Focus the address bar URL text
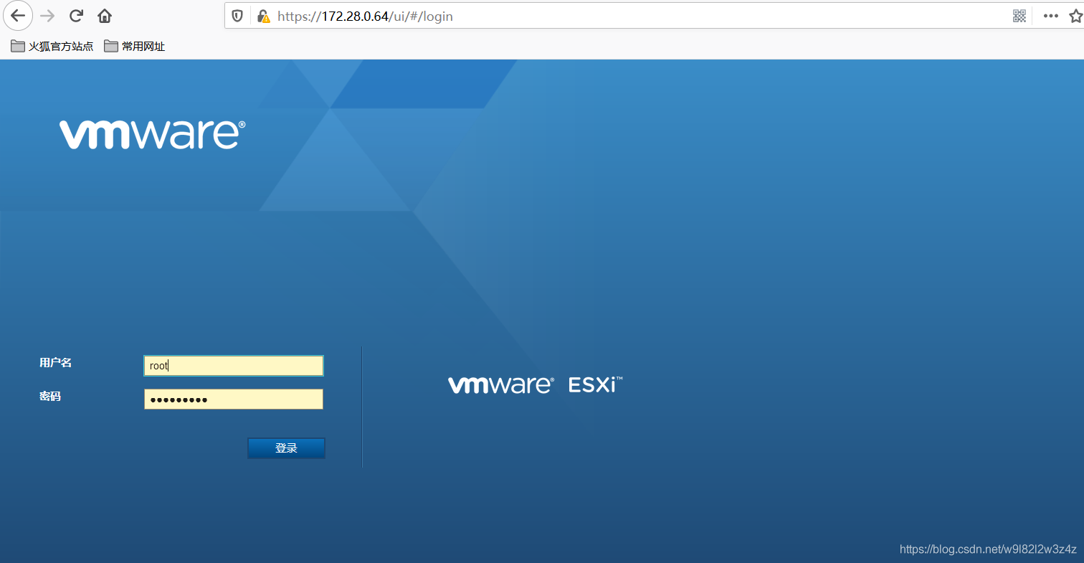 365,16
